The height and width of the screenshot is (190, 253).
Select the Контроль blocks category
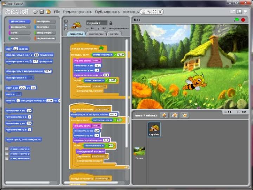pyautogui.click(x=45, y=21)
